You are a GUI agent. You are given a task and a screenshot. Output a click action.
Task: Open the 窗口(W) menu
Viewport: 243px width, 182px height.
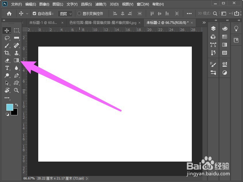point(143,4)
